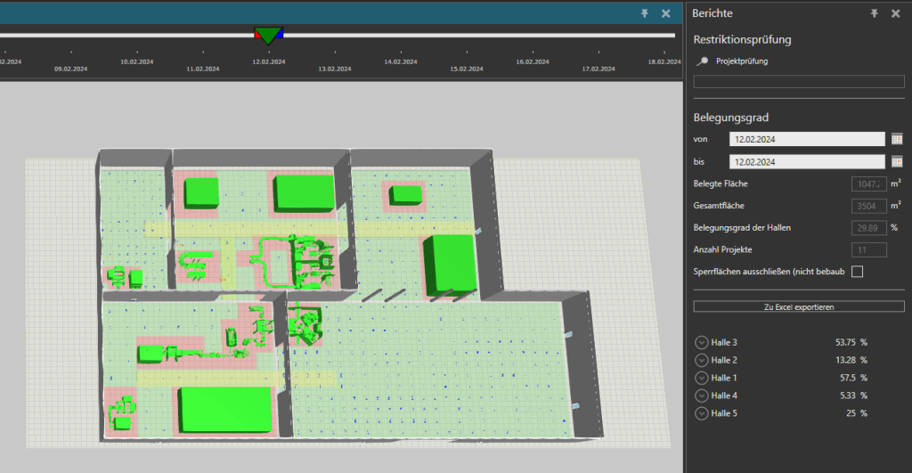Expand the Halle 4 entry
Viewport: 912px width, 473px height.
700,396
